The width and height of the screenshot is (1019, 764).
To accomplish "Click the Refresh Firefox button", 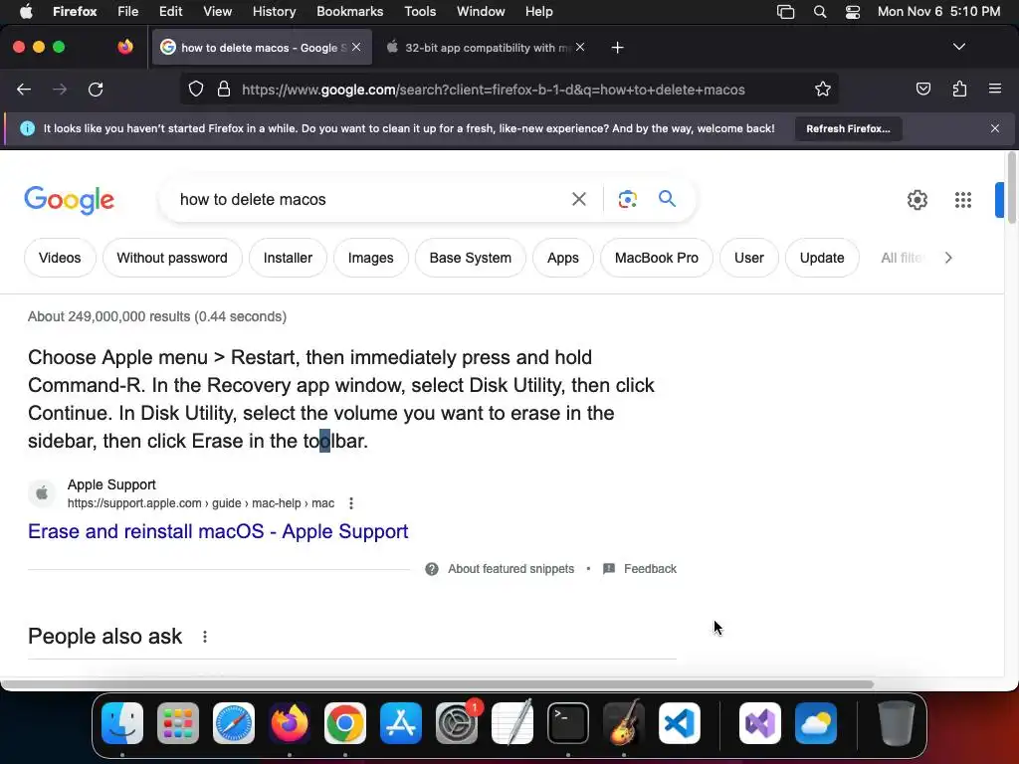I will point(848,128).
